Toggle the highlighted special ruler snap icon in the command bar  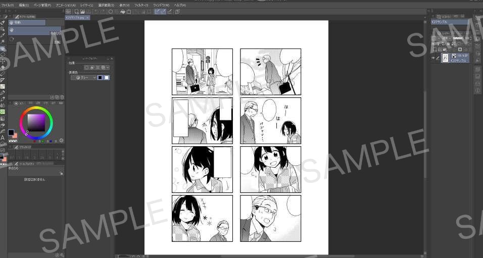tap(163, 12)
